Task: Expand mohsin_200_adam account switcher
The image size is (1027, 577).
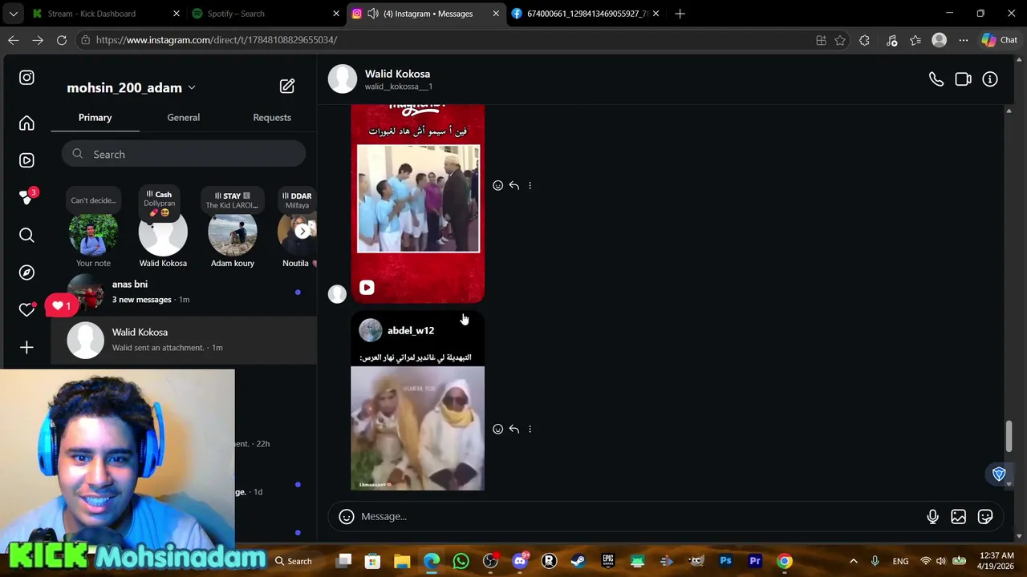Action: click(191, 87)
